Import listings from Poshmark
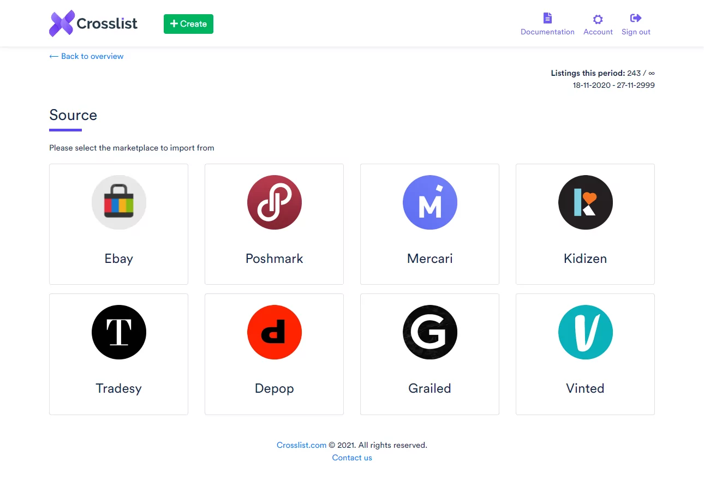Image resolution: width=704 pixels, height=480 pixels. point(274,224)
